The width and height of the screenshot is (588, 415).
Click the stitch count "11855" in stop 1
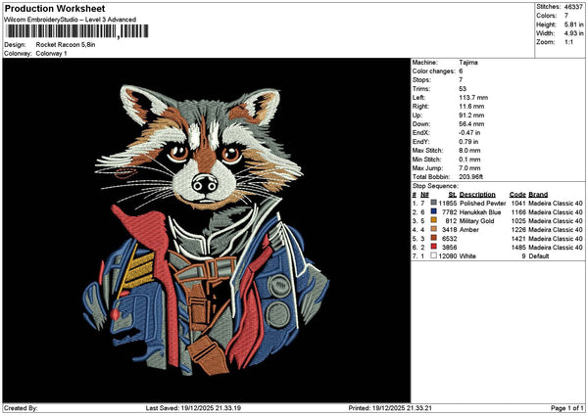(x=448, y=203)
